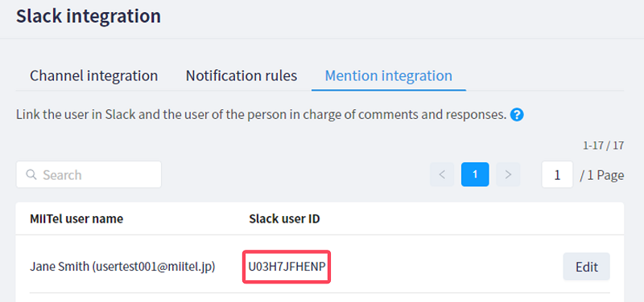Open the Channel integration tab
Image resolution: width=644 pixels, height=302 pixels.
pos(93,75)
